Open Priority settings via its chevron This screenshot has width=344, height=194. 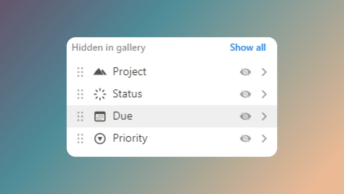coord(264,138)
